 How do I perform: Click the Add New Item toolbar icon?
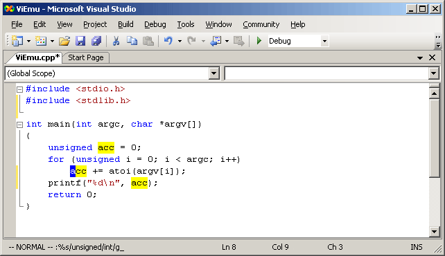point(41,41)
